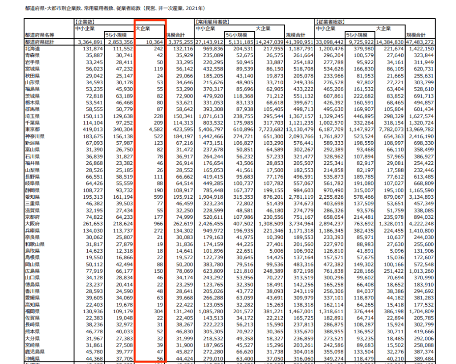Screen dimensions: 456x364
Task: Click the total cell 3,375,255
Action: (x=180, y=42)
